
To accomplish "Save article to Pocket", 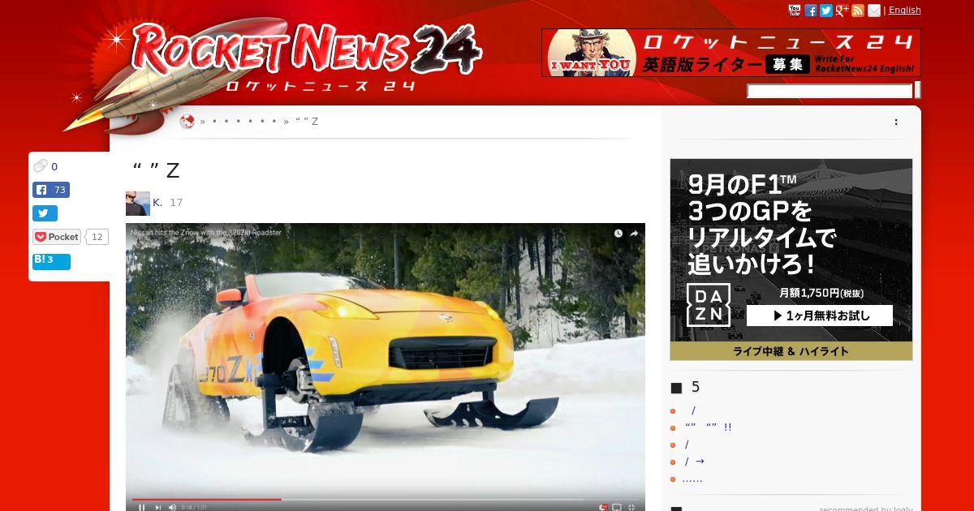I will [x=57, y=237].
